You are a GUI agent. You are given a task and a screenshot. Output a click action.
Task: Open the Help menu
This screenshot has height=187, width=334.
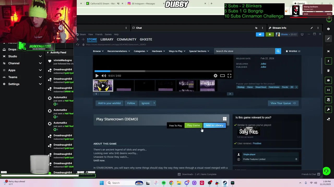(x=116, y=34)
